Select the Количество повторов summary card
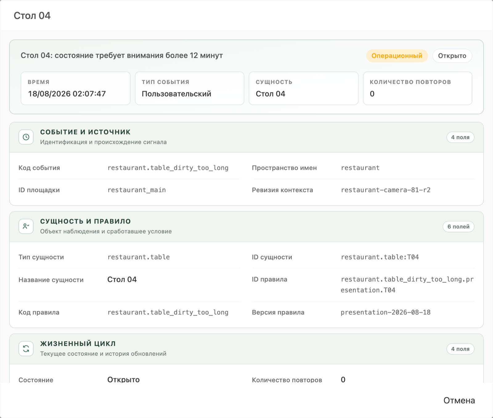 pyautogui.click(x=418, y=88)
